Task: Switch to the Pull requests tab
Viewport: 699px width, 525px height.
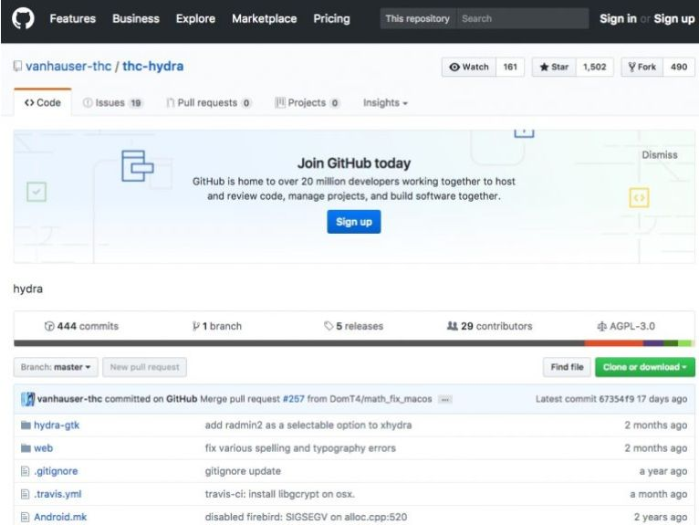Action: (x=209, y=103)
